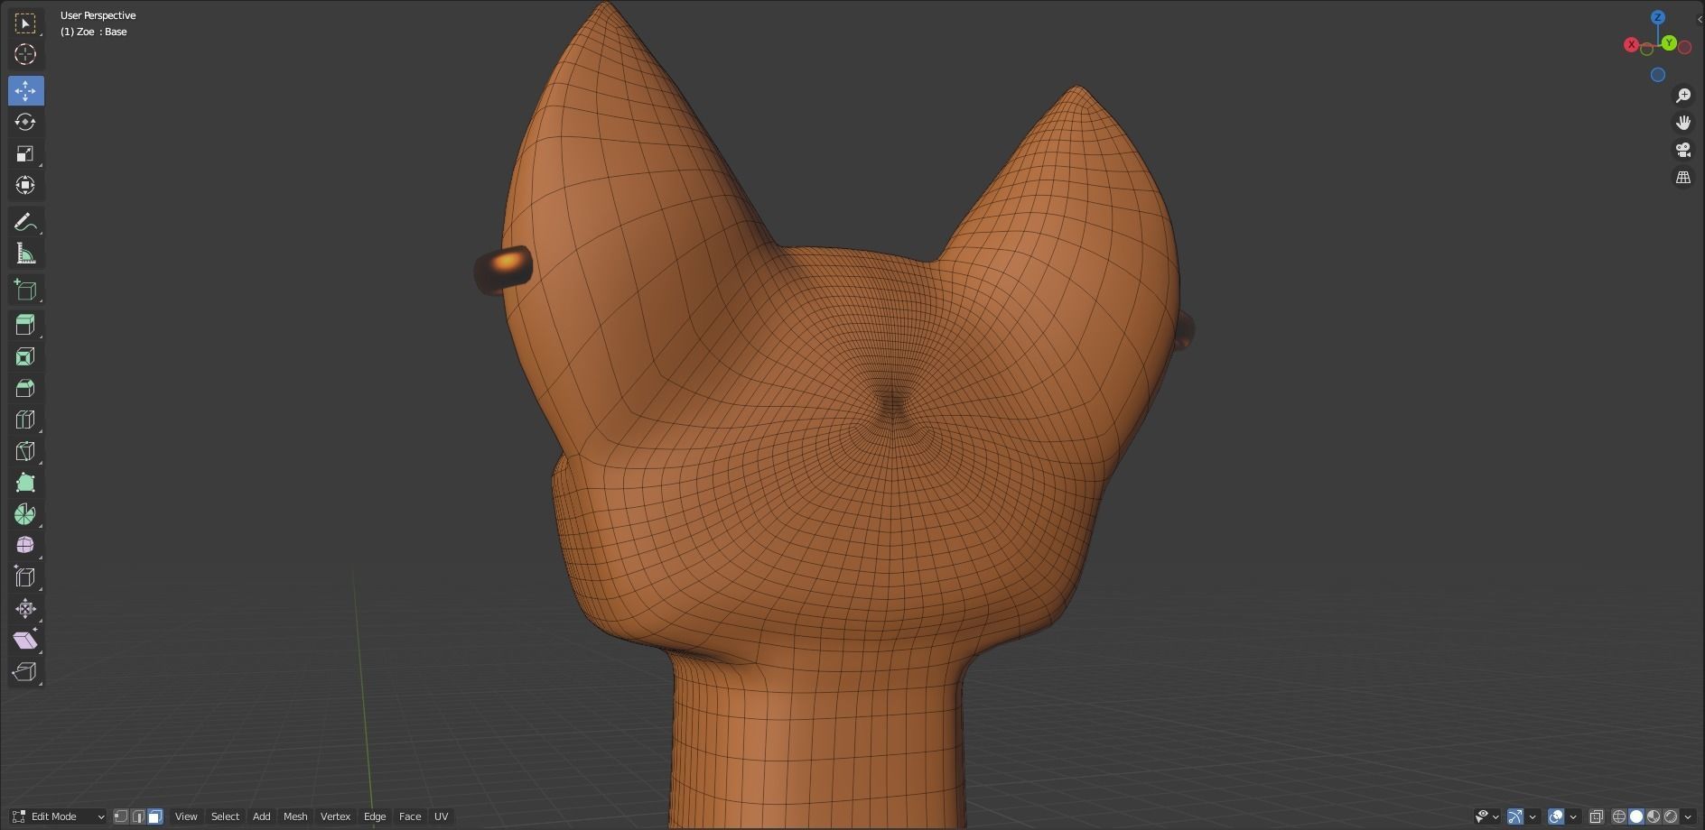This screenshot has height=830, width=1705.
Task: Toggle face select mode
Action: point(155,816)
